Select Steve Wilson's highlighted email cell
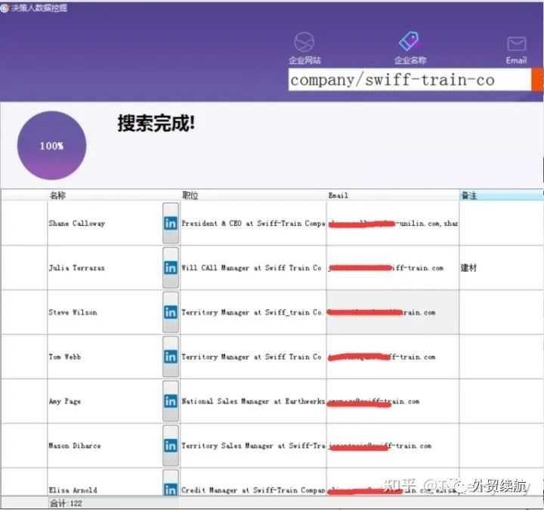Screen dimensions: 544x510 pyautogui.click(x=392, y=312)
